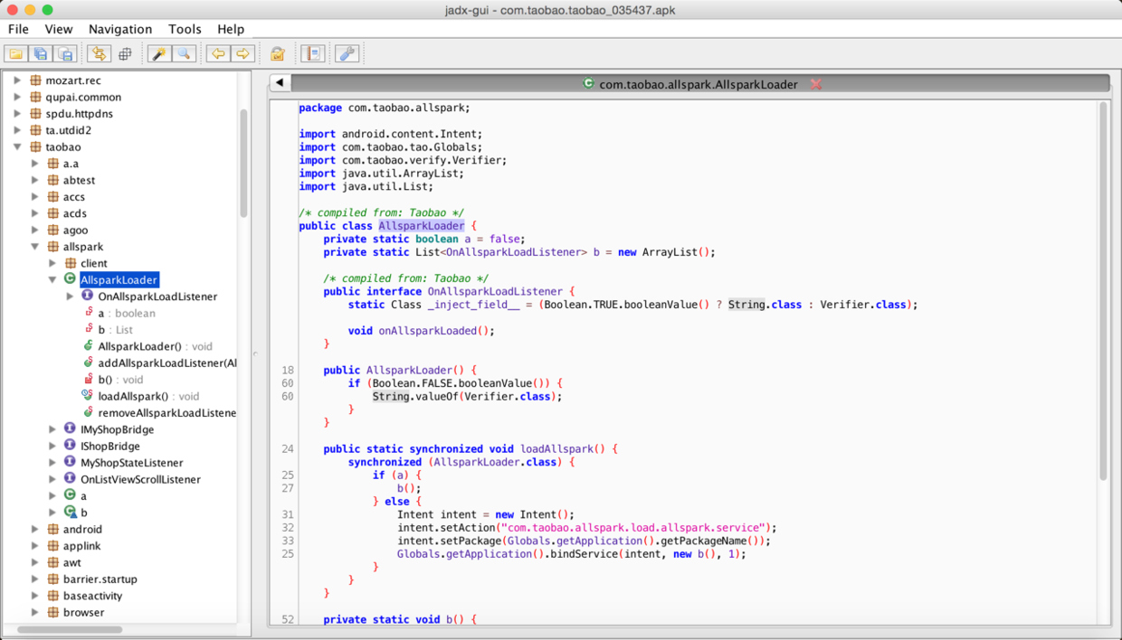
Task: Click the Open file folder icon
Action: [16, 54]
